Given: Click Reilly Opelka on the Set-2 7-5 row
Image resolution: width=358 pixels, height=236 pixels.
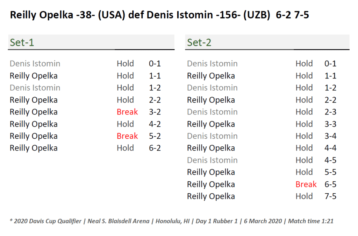Looking at the screenshot, I should pyautogui.click(x=211, y=196).
